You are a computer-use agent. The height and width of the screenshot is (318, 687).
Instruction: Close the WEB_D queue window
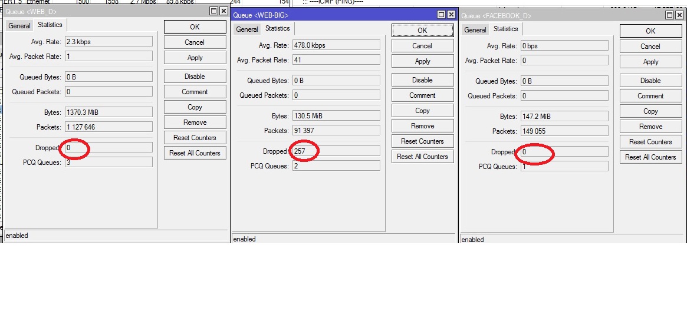pos(223,11)
